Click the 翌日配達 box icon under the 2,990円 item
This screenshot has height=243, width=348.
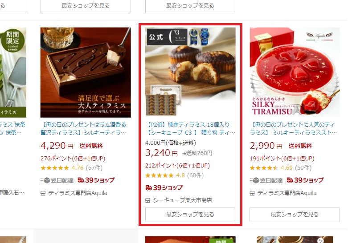[254, 180]
